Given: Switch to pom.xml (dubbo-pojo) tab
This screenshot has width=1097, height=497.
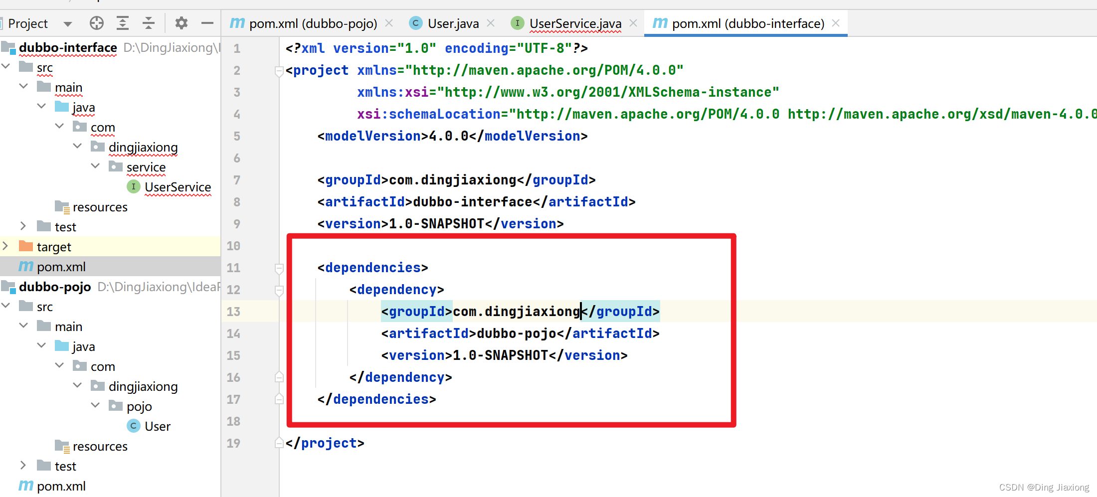Looking at the screenshot, I should 313,23.
